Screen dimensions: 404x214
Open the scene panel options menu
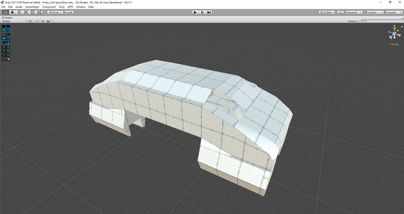(402, 18)
